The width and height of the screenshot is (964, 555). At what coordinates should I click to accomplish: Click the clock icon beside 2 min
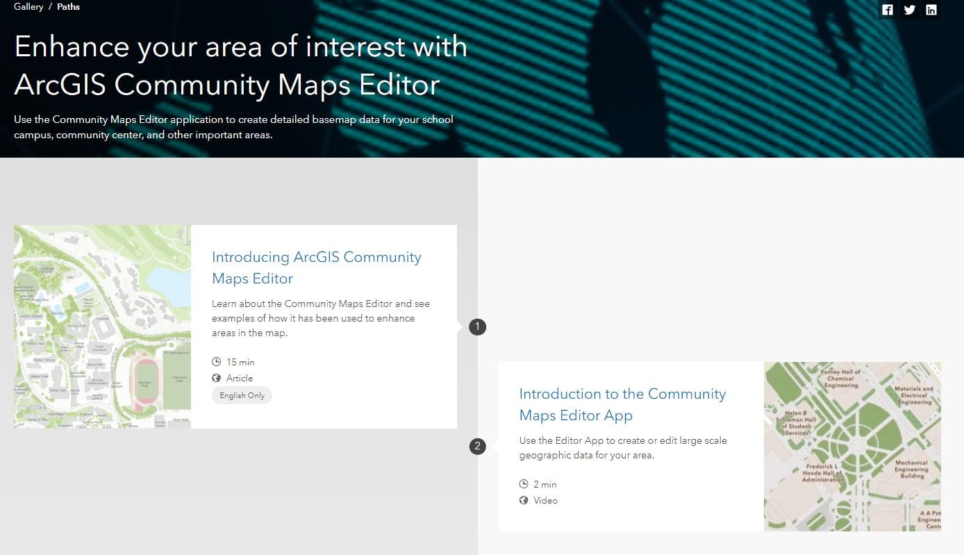pos(524,484)
